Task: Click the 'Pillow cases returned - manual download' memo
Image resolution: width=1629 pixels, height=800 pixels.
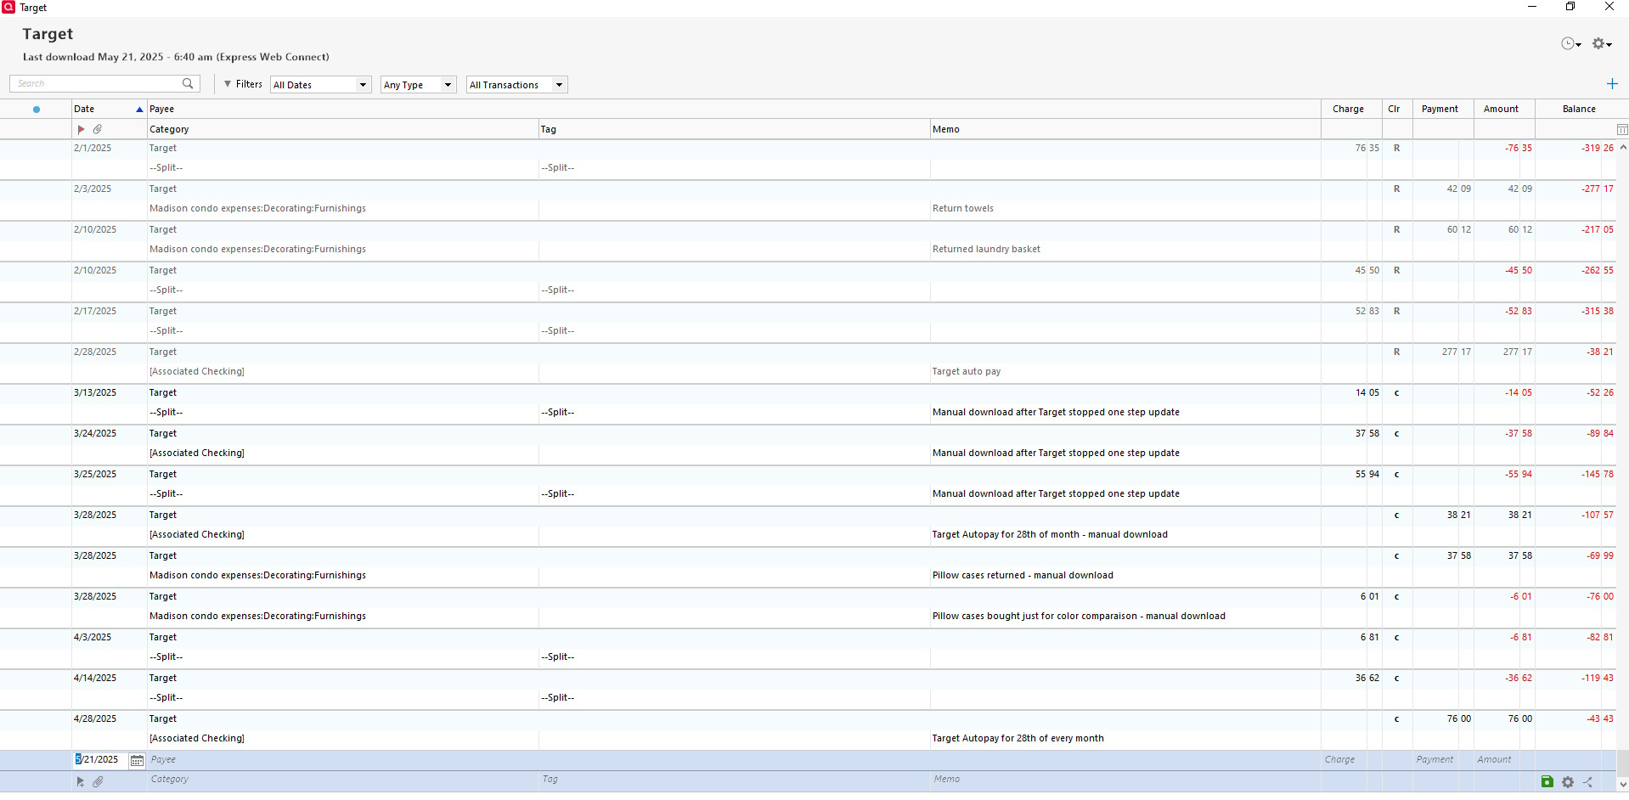Action: (1023, 576)
